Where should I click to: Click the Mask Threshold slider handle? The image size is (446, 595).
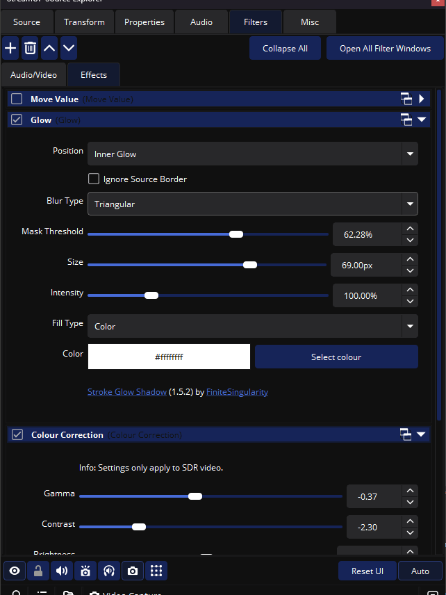[236, 234]
